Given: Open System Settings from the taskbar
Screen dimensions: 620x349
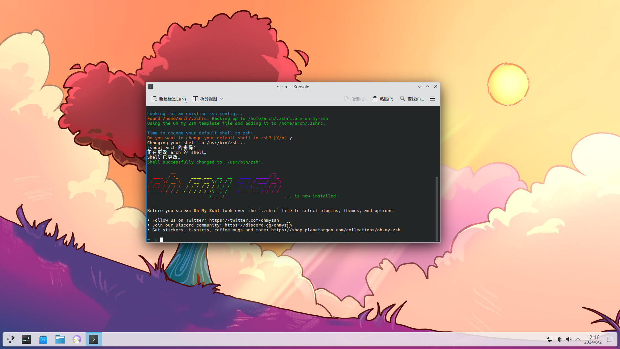Looking at the screenshot, I should pos(26,339).
